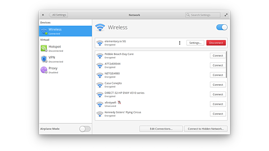This screenshot has width=269, height=151.
Task: Go back to All Settings
Action: 58,15
